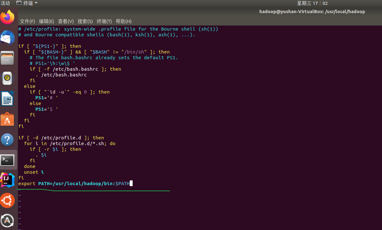Click the export PATH line
This screenshot has width=382, height=230.
click(x=74, y=184)
